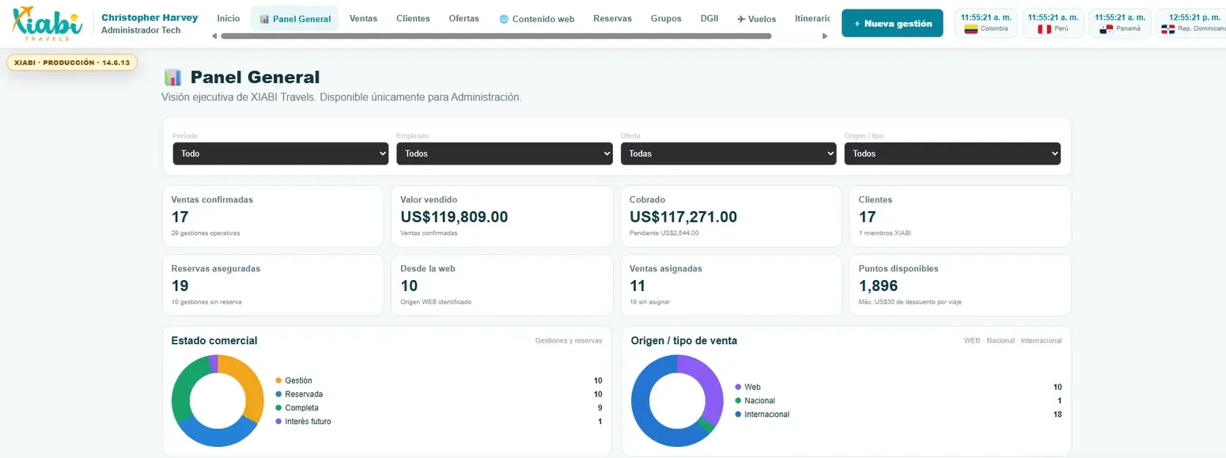The width and height of the screenshot is (1226, 458).
Task: Click the left scroll arrow of the nav bar
Action: click(214, 36)
